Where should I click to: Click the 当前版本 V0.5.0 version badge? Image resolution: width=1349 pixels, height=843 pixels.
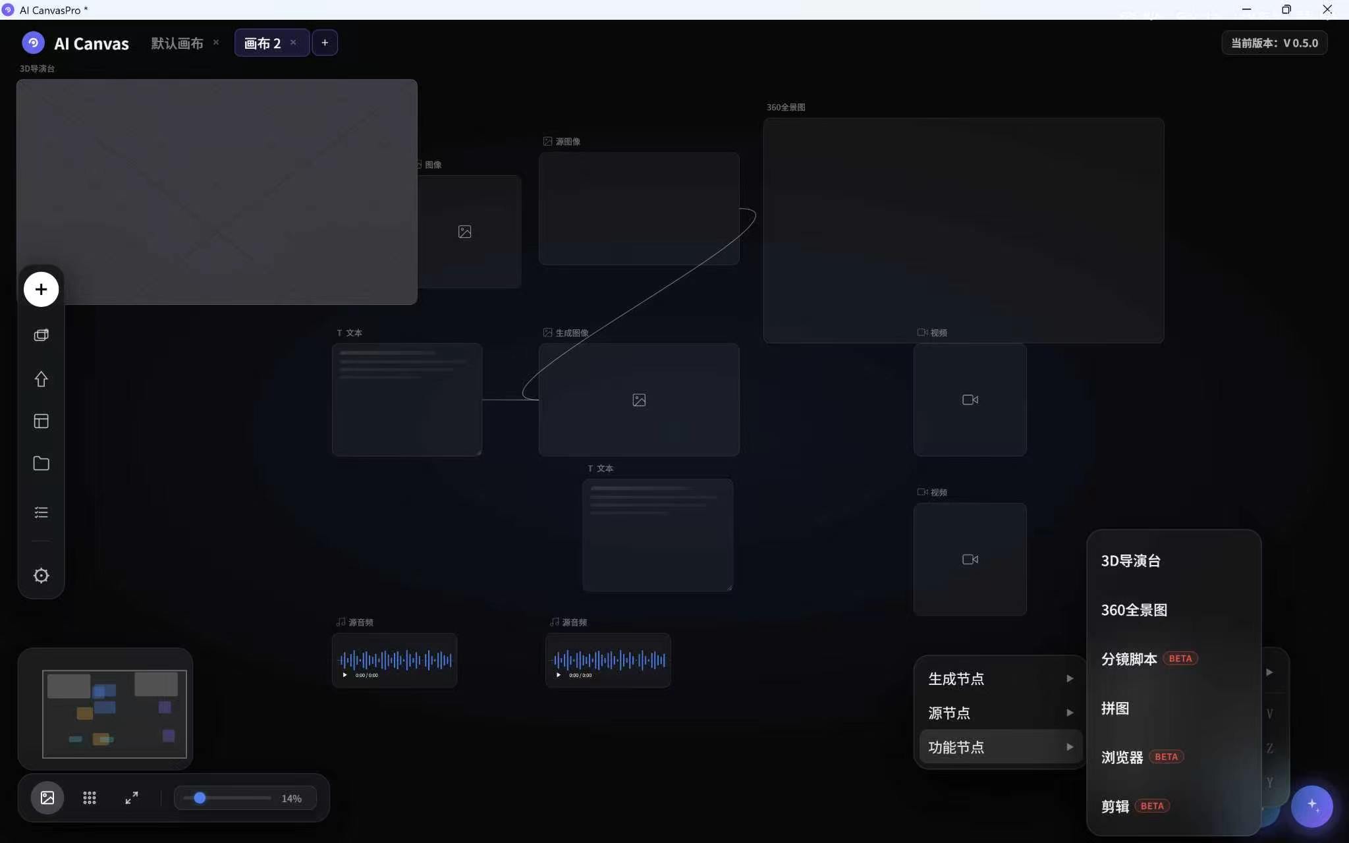pos(1275,43)
